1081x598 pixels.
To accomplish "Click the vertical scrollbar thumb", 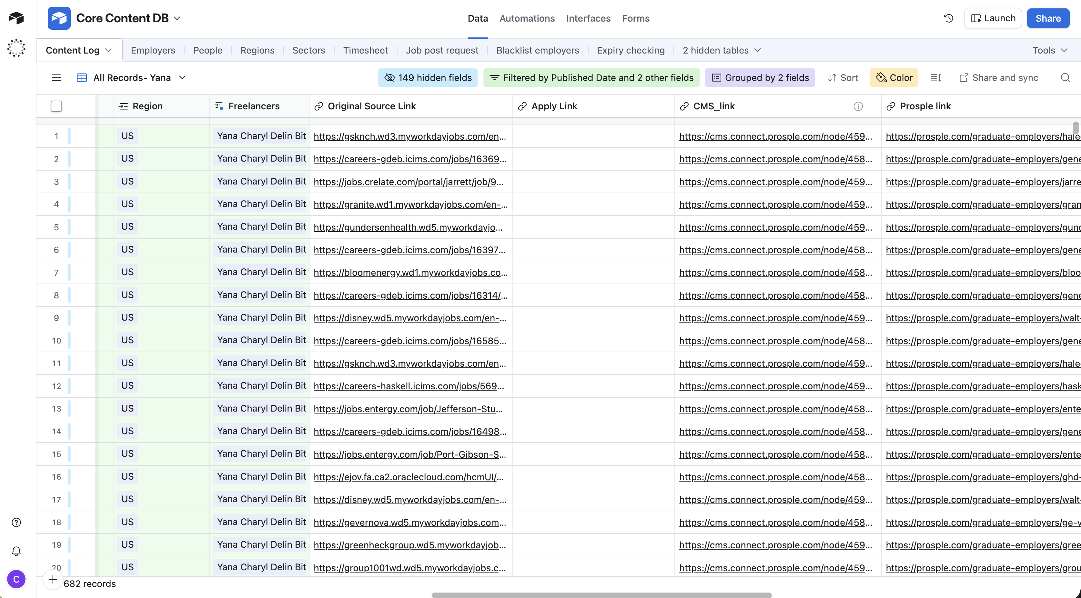I will pos(1076,127).
